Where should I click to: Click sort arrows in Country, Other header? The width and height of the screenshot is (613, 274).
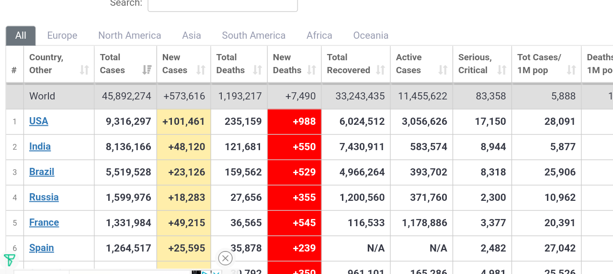pyautogui.click(x=84, y=70)
